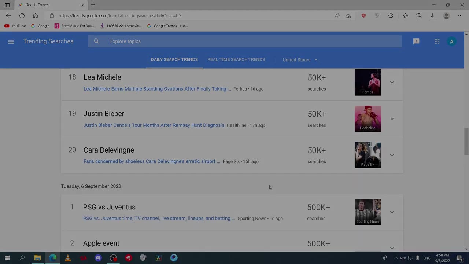The image size is (469, 264).
Task: Open the send feedback icon in Trends header
Action: tap(416, 41)
